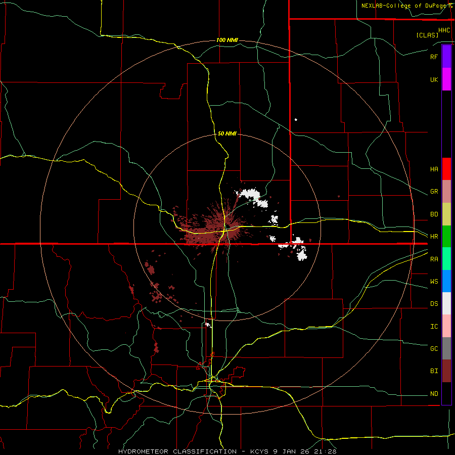Pick the HR green legend swatch
The width and height of the screenshot is (455, 455).
446,237
